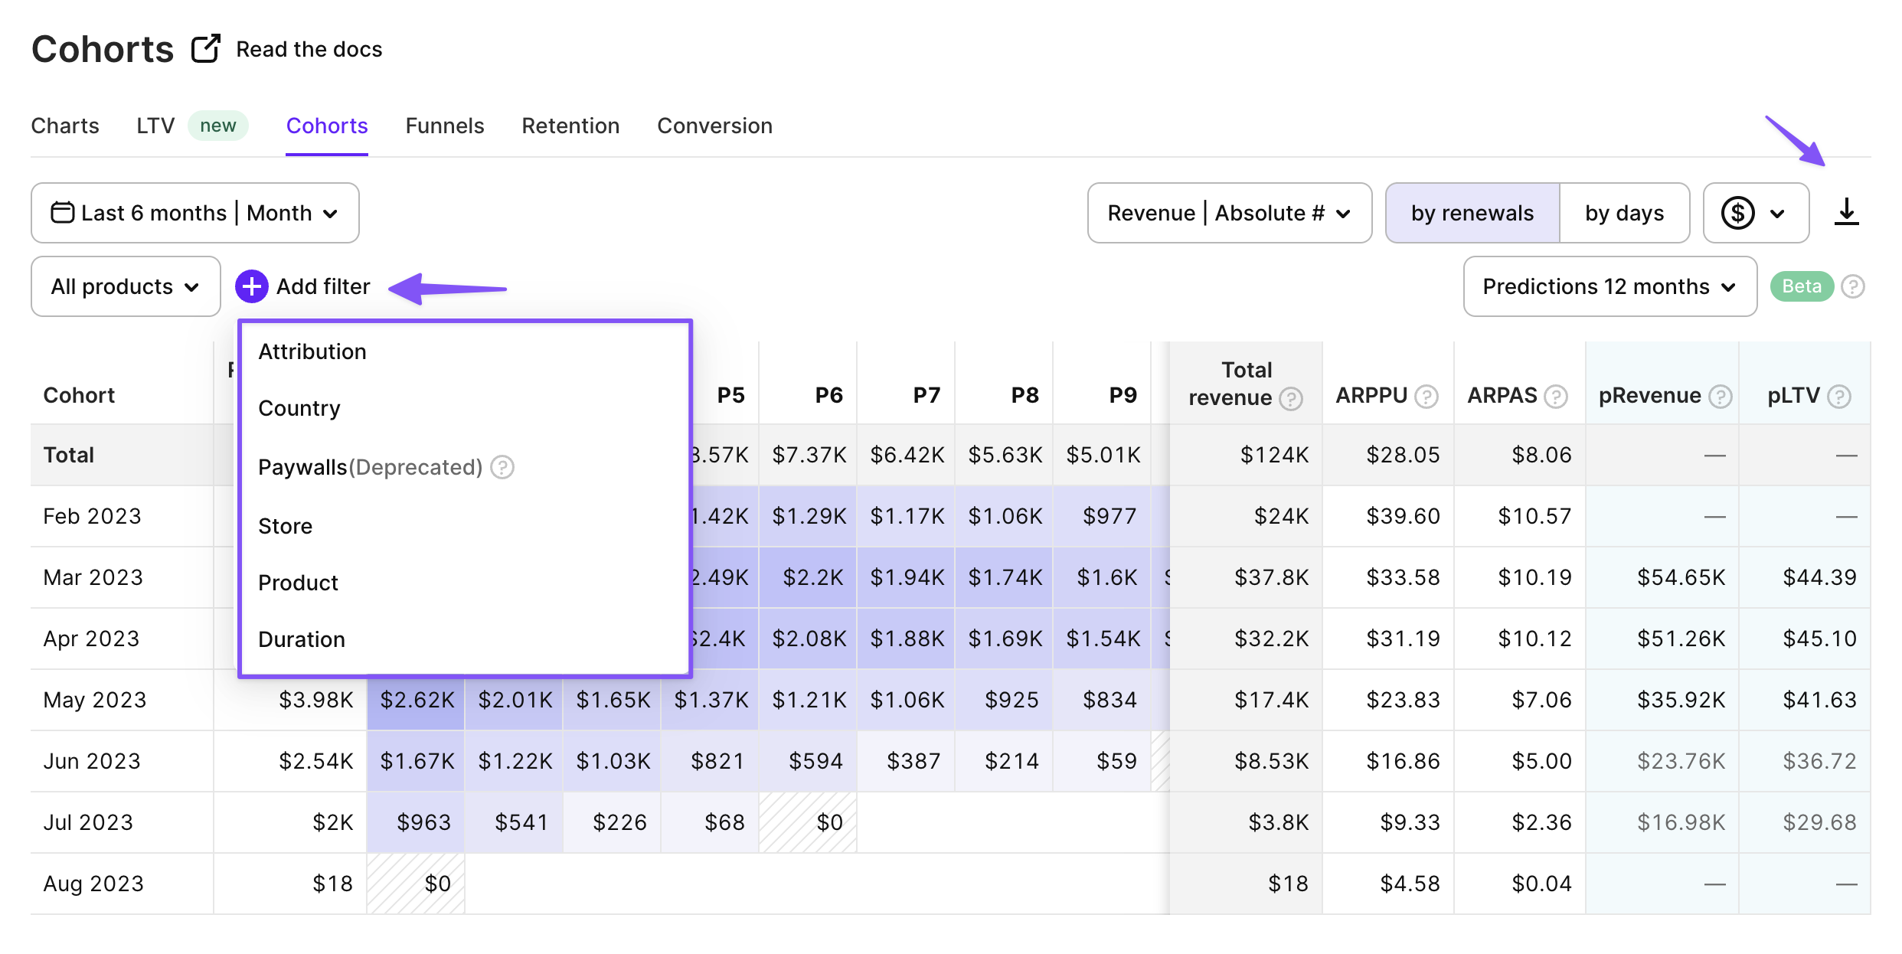Open the Read the docs link

pyautogui.click(x=309, y=49)
